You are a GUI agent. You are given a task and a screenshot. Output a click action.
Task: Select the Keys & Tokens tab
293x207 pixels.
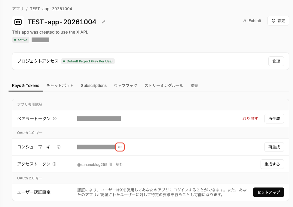26,85
